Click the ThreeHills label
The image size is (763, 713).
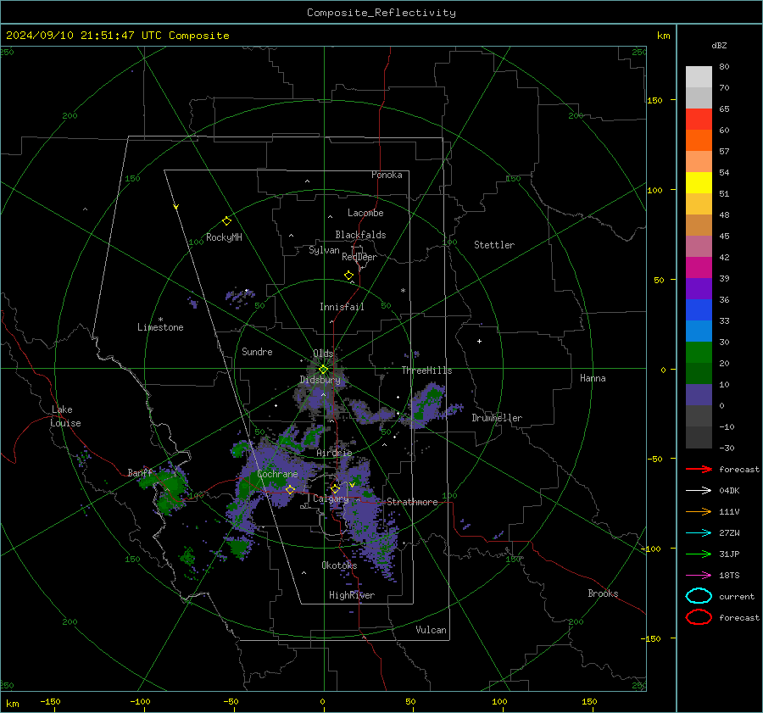[426, 370]
